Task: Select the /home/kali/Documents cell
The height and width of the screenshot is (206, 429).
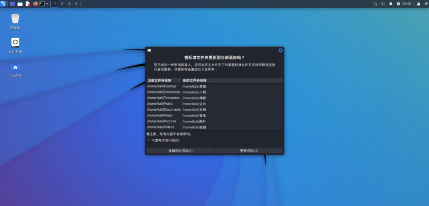Action: pos(164,110)
